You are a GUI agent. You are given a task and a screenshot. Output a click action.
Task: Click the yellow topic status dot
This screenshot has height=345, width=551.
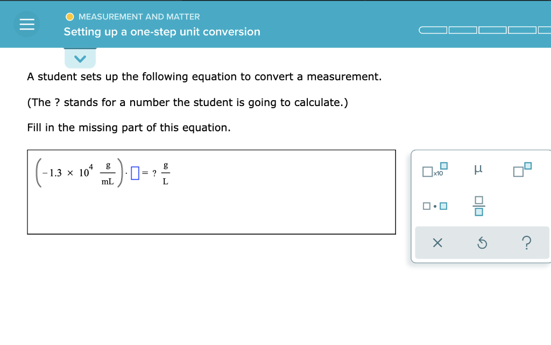tap(69, 17)
